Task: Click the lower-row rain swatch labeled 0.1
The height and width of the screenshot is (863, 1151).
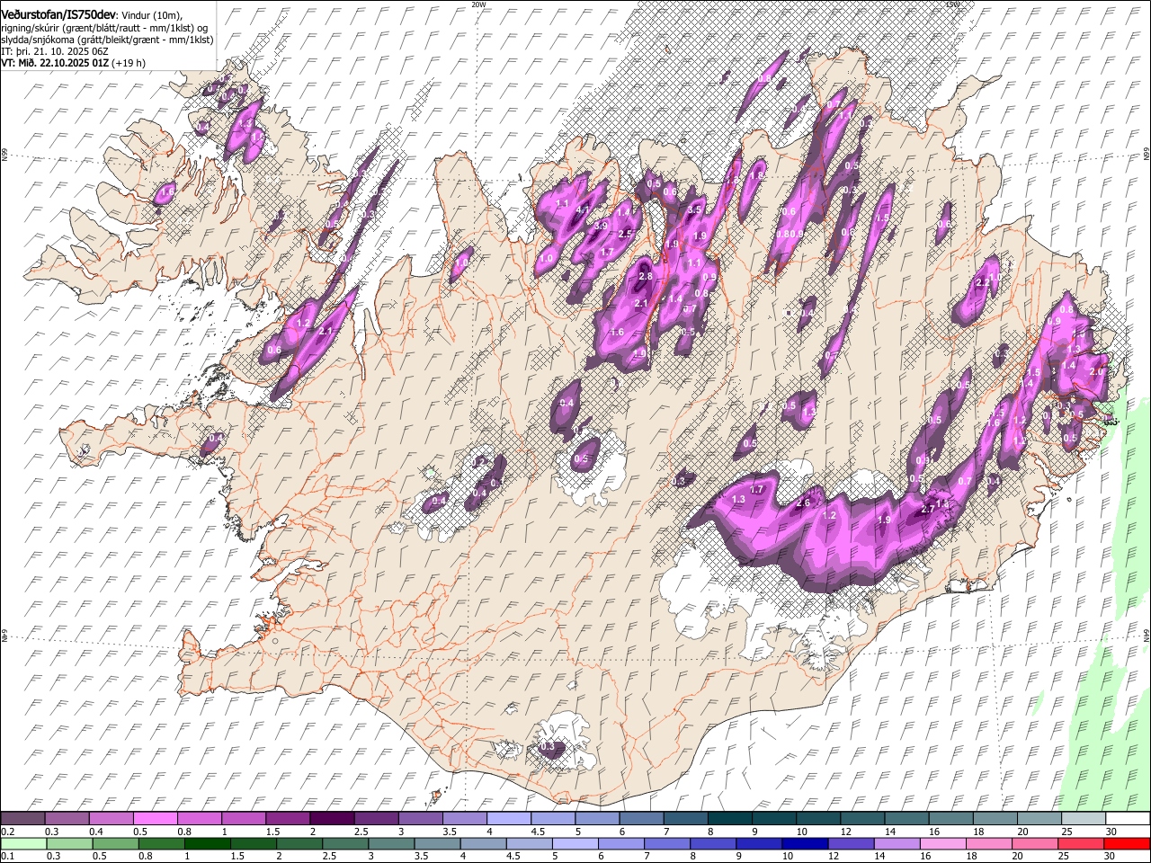Action: pos(23,844)
